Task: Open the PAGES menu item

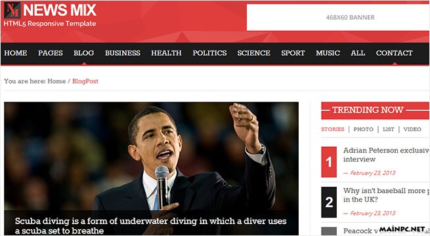Action: tap(51, 53)
